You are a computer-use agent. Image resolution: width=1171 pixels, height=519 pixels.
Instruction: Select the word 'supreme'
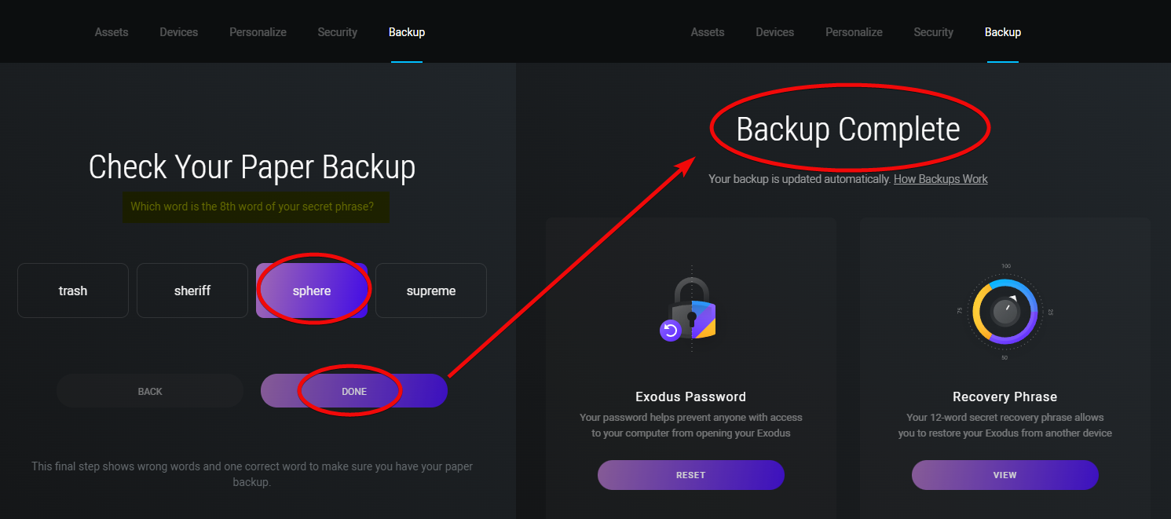pyautogui.click(x=431, y=291)
